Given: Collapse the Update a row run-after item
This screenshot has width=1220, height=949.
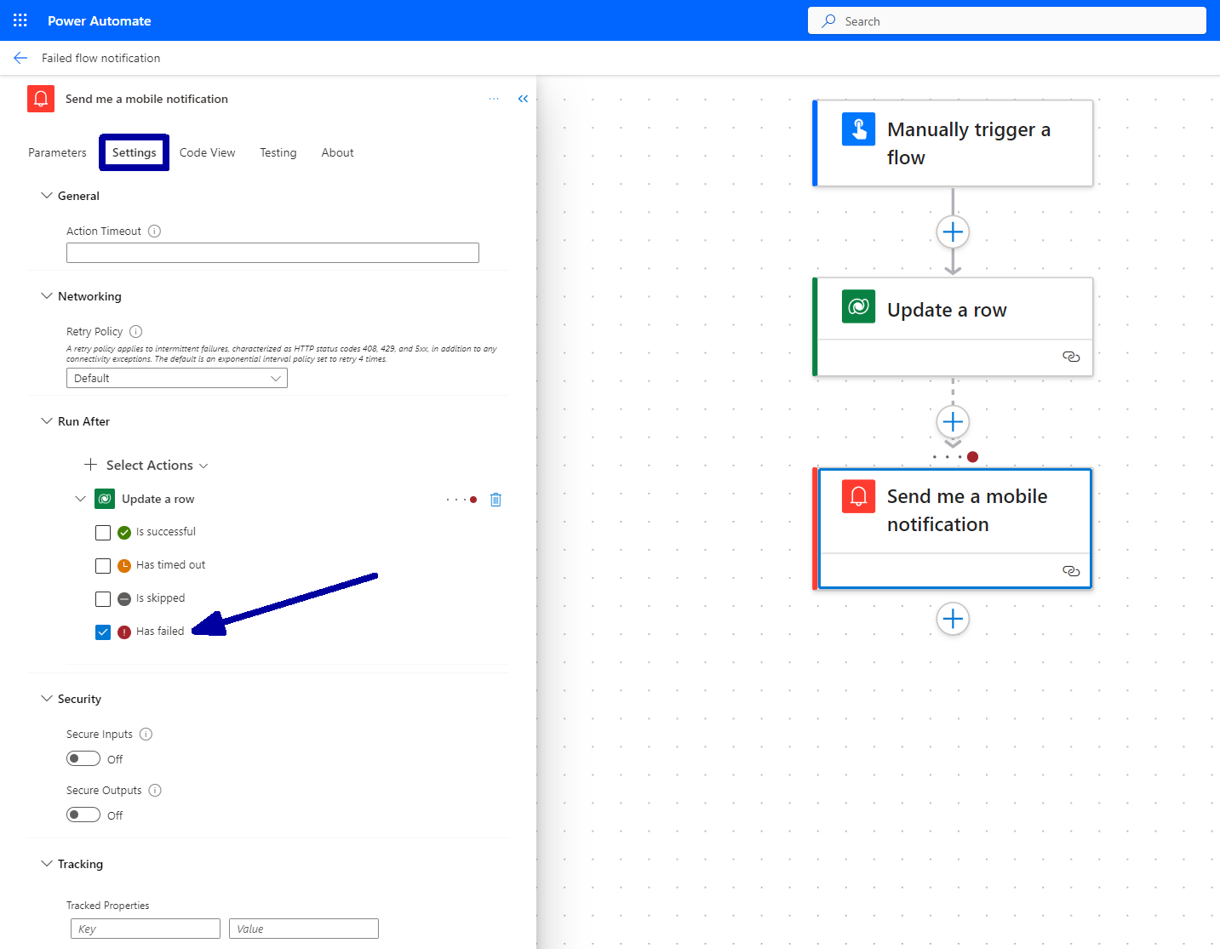Looking at the screenshot, I should [x=81, y=499].
